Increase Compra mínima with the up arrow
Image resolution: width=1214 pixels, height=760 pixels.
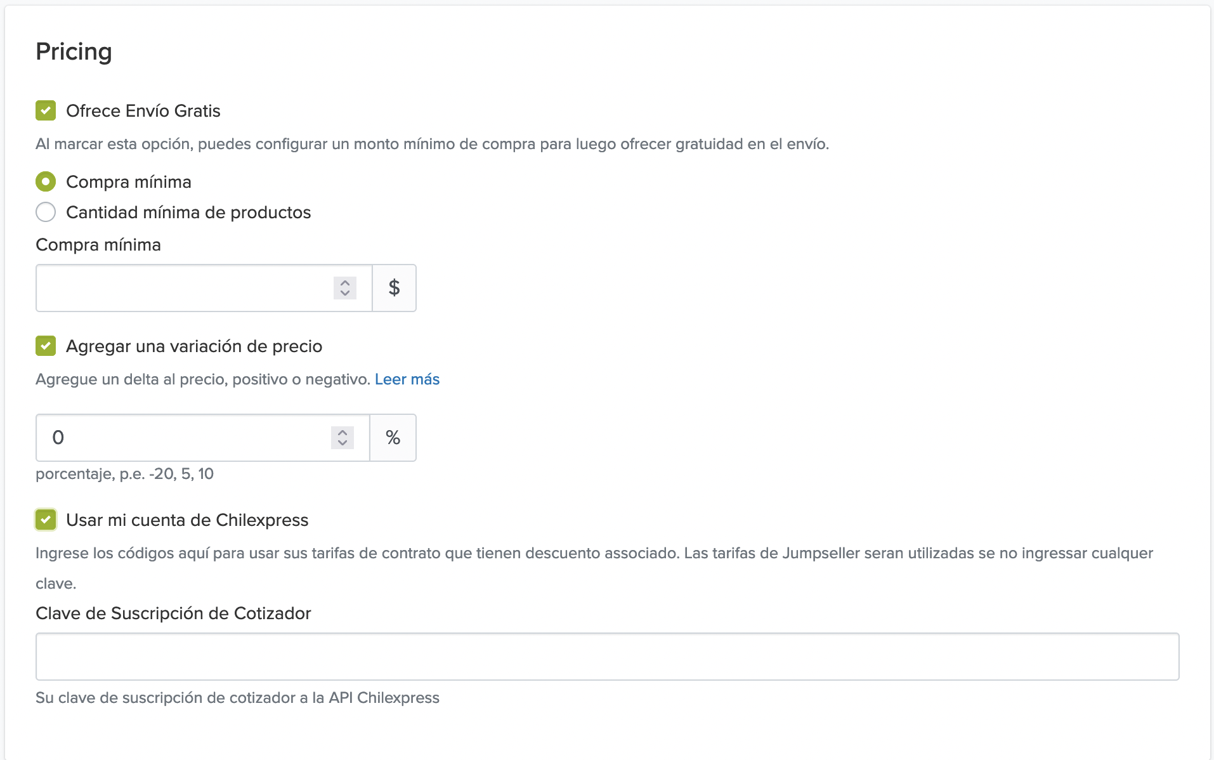pyautogui.click(x=345, y=282)
